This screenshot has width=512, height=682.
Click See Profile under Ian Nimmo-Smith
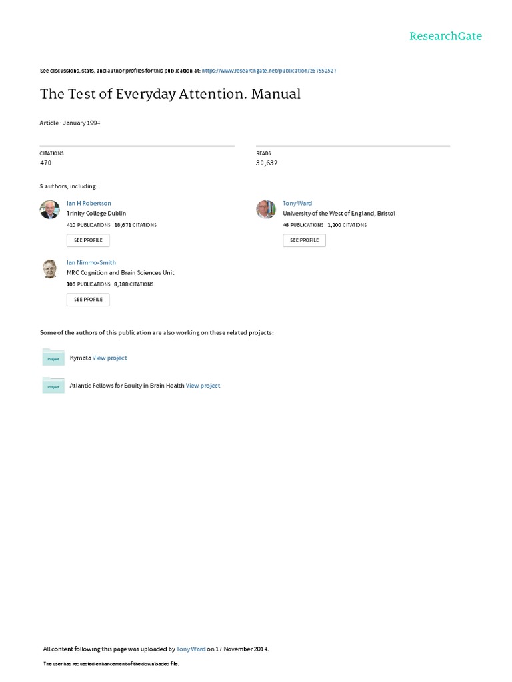click(x=88, y=299)
